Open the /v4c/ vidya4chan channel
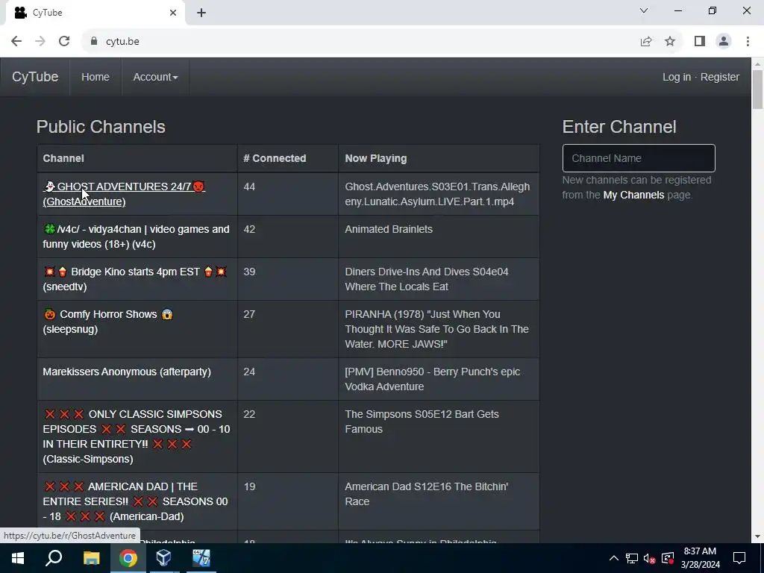The image size is (764, 573). (x=136, y=237)
